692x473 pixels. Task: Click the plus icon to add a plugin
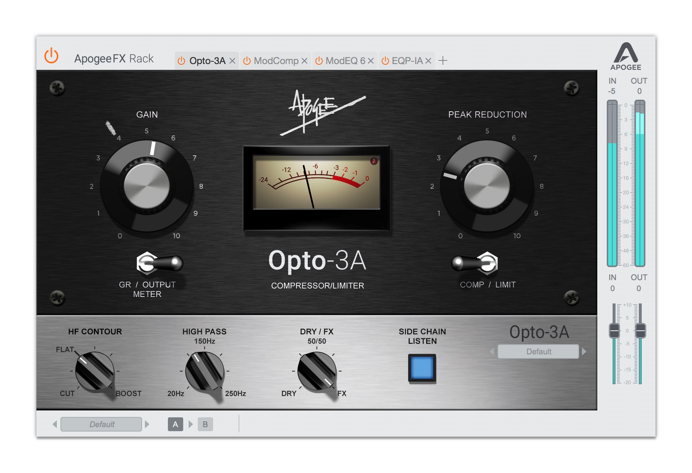point(444,61)
